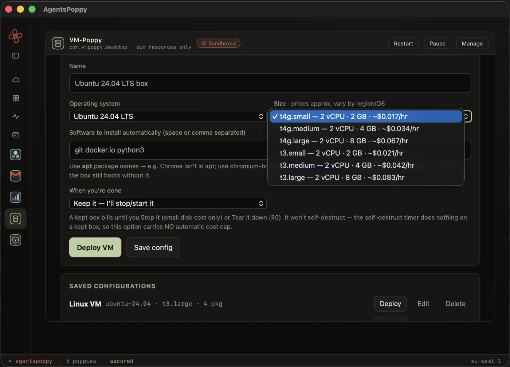This screenshot has height=367, width=510.
Task: Click the AgentsPoppy flower logo
Action: pos(15,36)
